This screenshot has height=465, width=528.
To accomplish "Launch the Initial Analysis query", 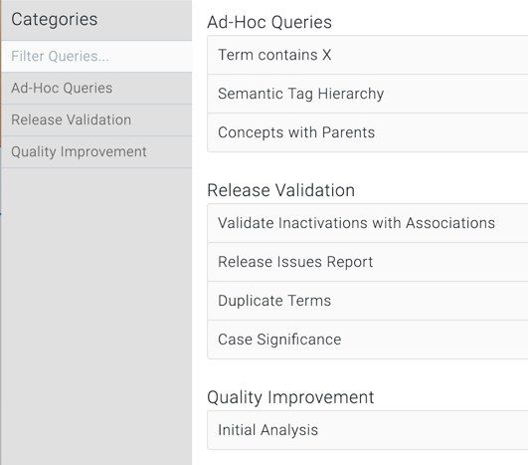I will click(x=368, y=430).
